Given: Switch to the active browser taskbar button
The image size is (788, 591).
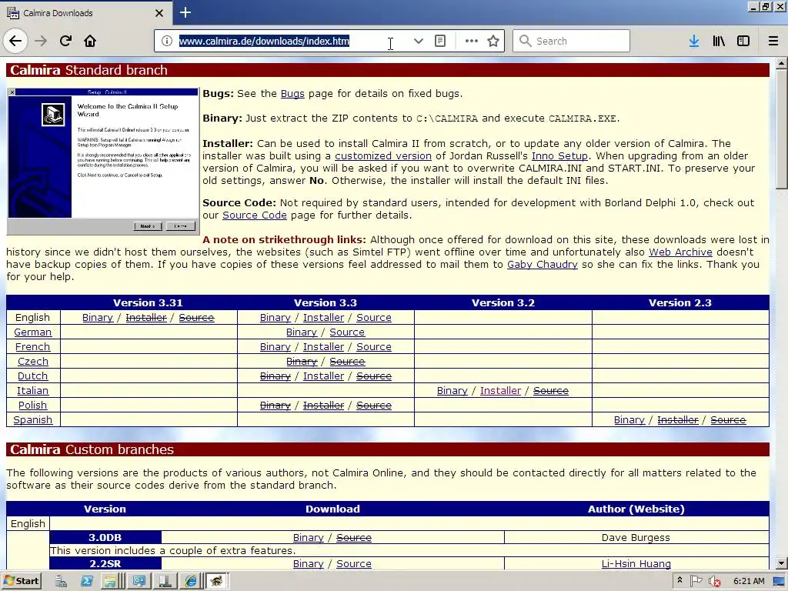Looking at the screenshot, I should (x=216, y=582).
